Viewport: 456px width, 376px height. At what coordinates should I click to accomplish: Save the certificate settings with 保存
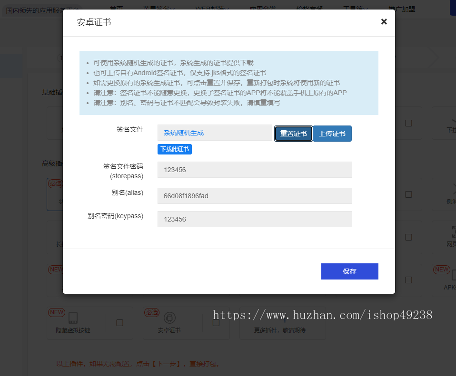tap(349, 271)
